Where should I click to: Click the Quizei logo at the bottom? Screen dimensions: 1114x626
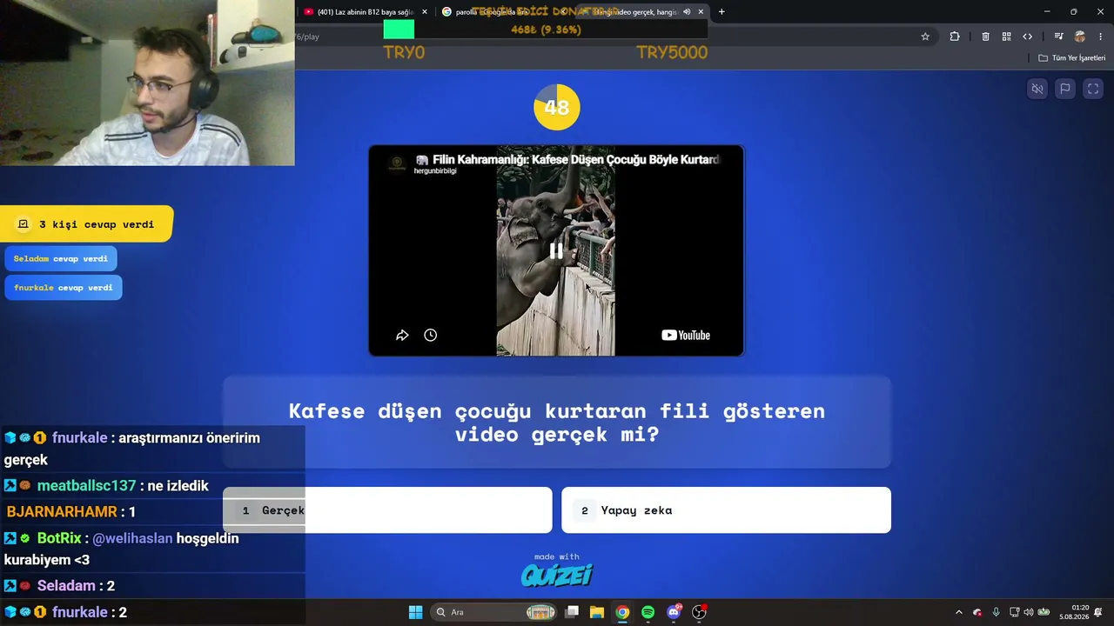(x=557, y=575)
